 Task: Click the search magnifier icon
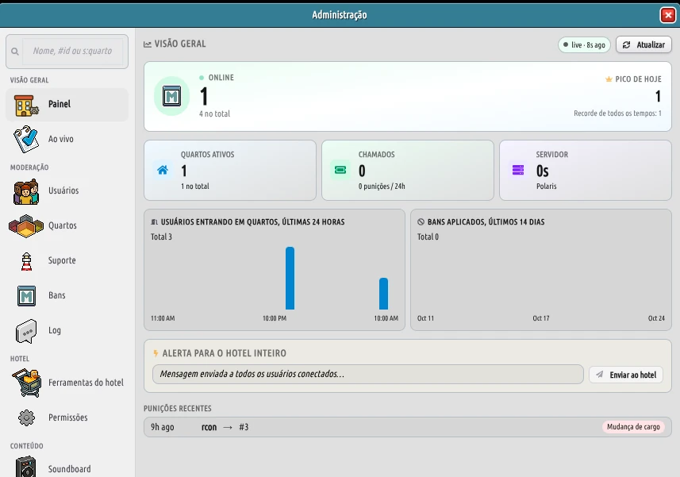(15, 52)
